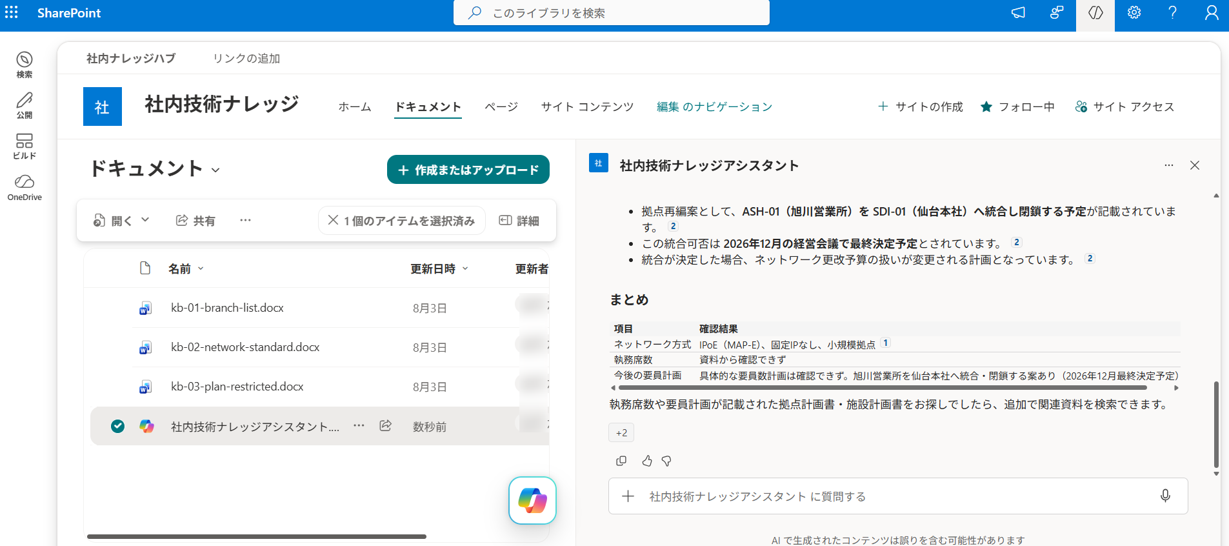Viewport: 1229px width, 546px height.
Task: Click the SharePoint brand link
Action: [69, 13]
